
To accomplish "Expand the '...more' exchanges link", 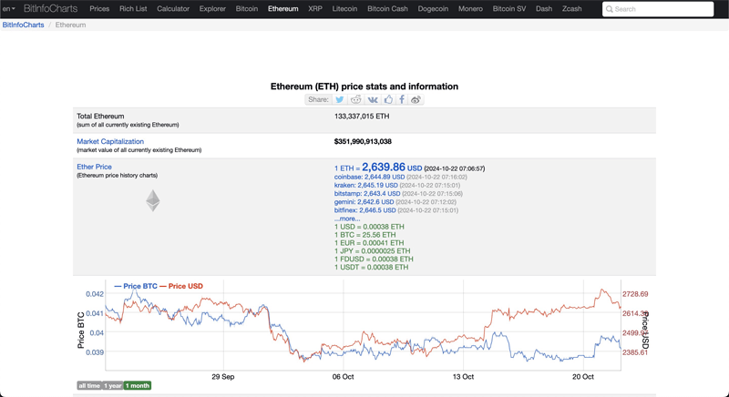I will [x=347, y=219].
